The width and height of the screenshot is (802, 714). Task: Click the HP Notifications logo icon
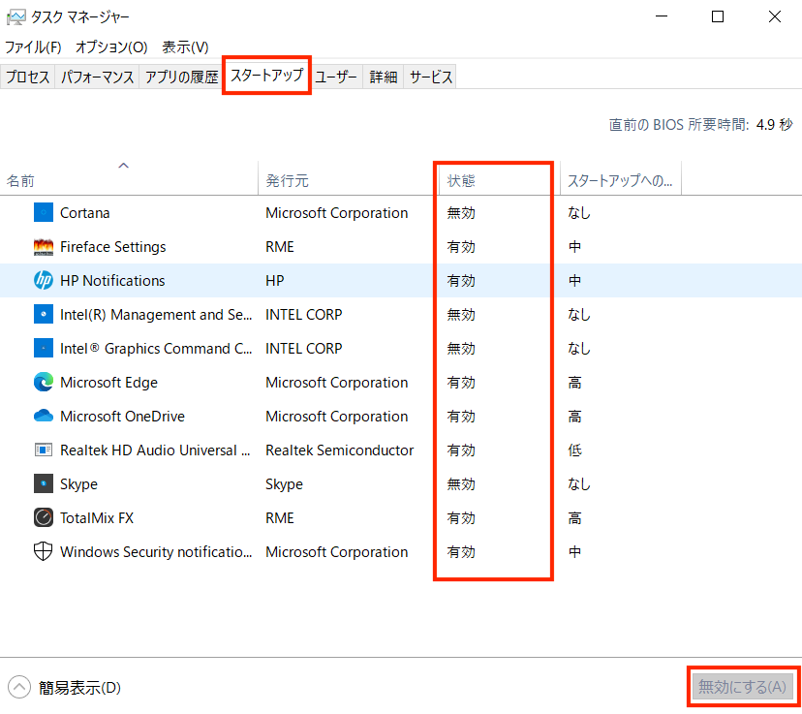click(44, 281)
